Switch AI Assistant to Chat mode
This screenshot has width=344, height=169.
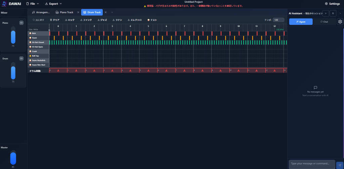click(324, 22)
